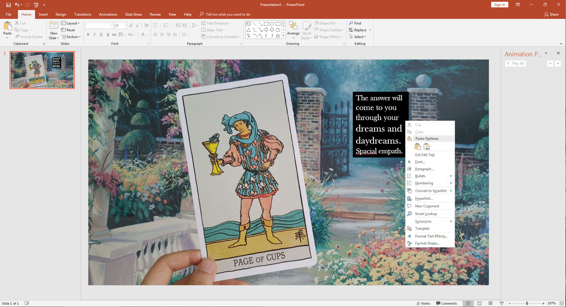Viewport: 566px width, 307px height.
Task: Open Slide Sorter view in status bar
Action: (479, 303)
